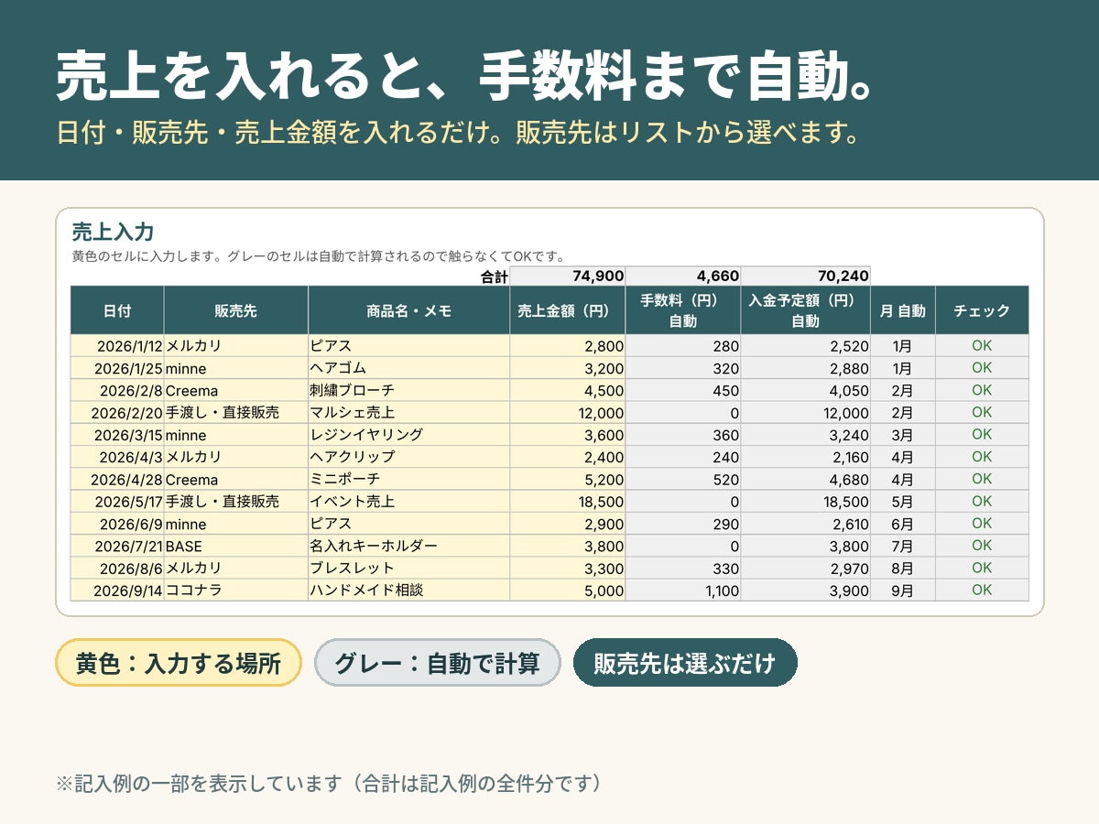
Task: Open 販売先 cell for row 2026/5/17
Action: [x=236, y=502]
